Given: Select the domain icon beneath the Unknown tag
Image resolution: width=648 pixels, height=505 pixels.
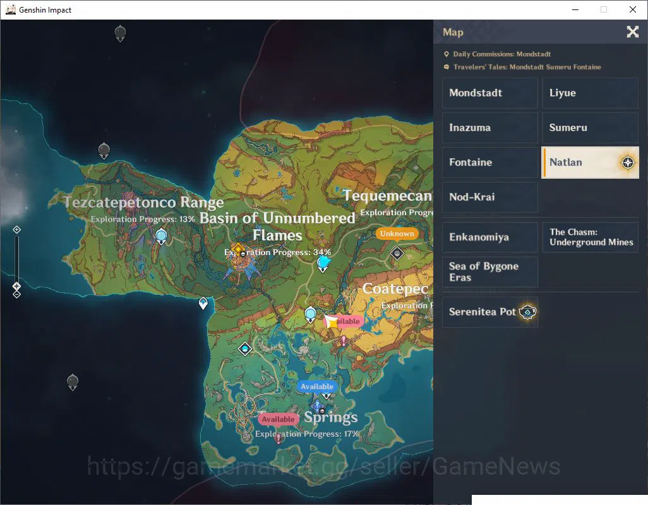Looking at the screenshot, I should 397,252.
